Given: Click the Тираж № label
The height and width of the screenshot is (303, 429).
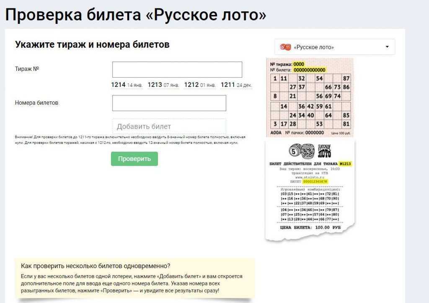Looking at the screenshot, I should click(27, 69).
